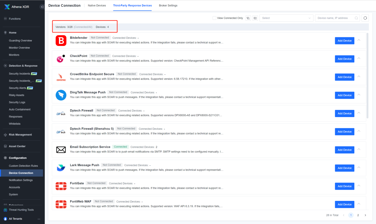Image resolution: width=376 pixels, height=224 pixels.
Task: Click the Configuration section icon
Action: pos(5,158)
